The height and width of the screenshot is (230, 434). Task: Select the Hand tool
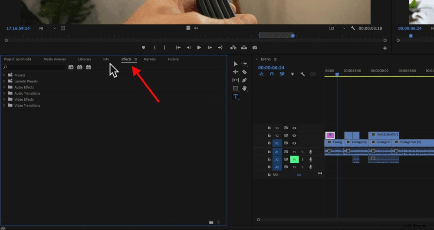[244, 88]
